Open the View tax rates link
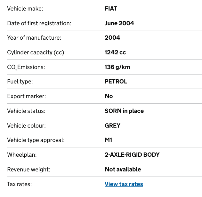The height and width of the screenshot is (197, 202). [124, 184]
